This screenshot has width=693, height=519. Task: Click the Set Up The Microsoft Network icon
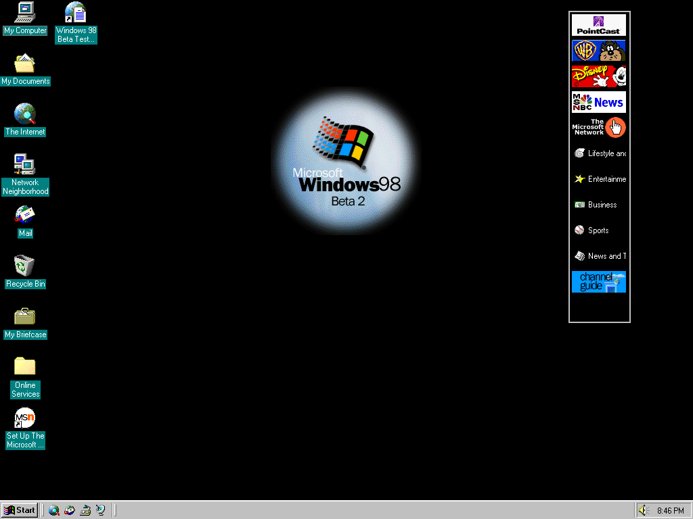click(24, 418)
